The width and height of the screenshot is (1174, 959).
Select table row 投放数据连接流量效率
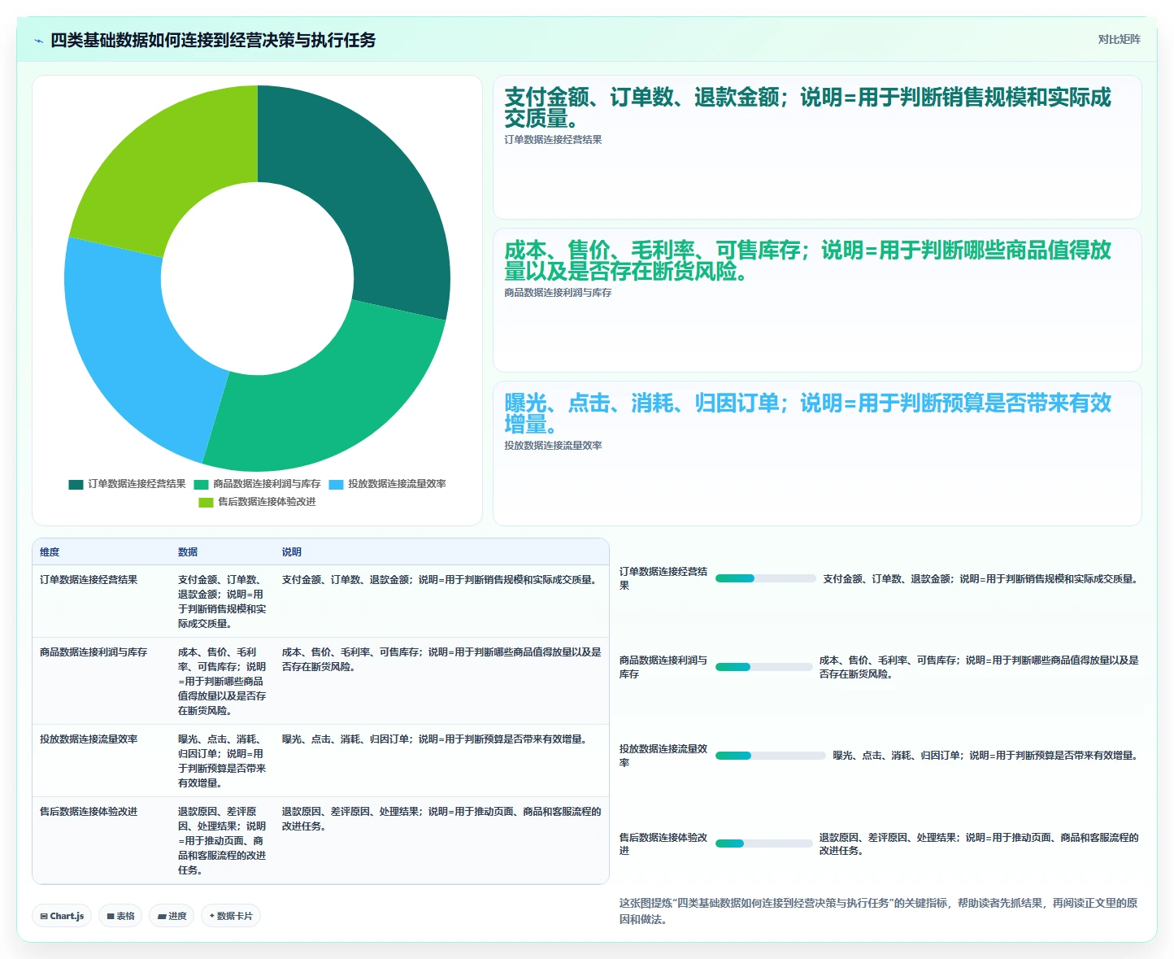pyautogui.click(x=320, y=761)
